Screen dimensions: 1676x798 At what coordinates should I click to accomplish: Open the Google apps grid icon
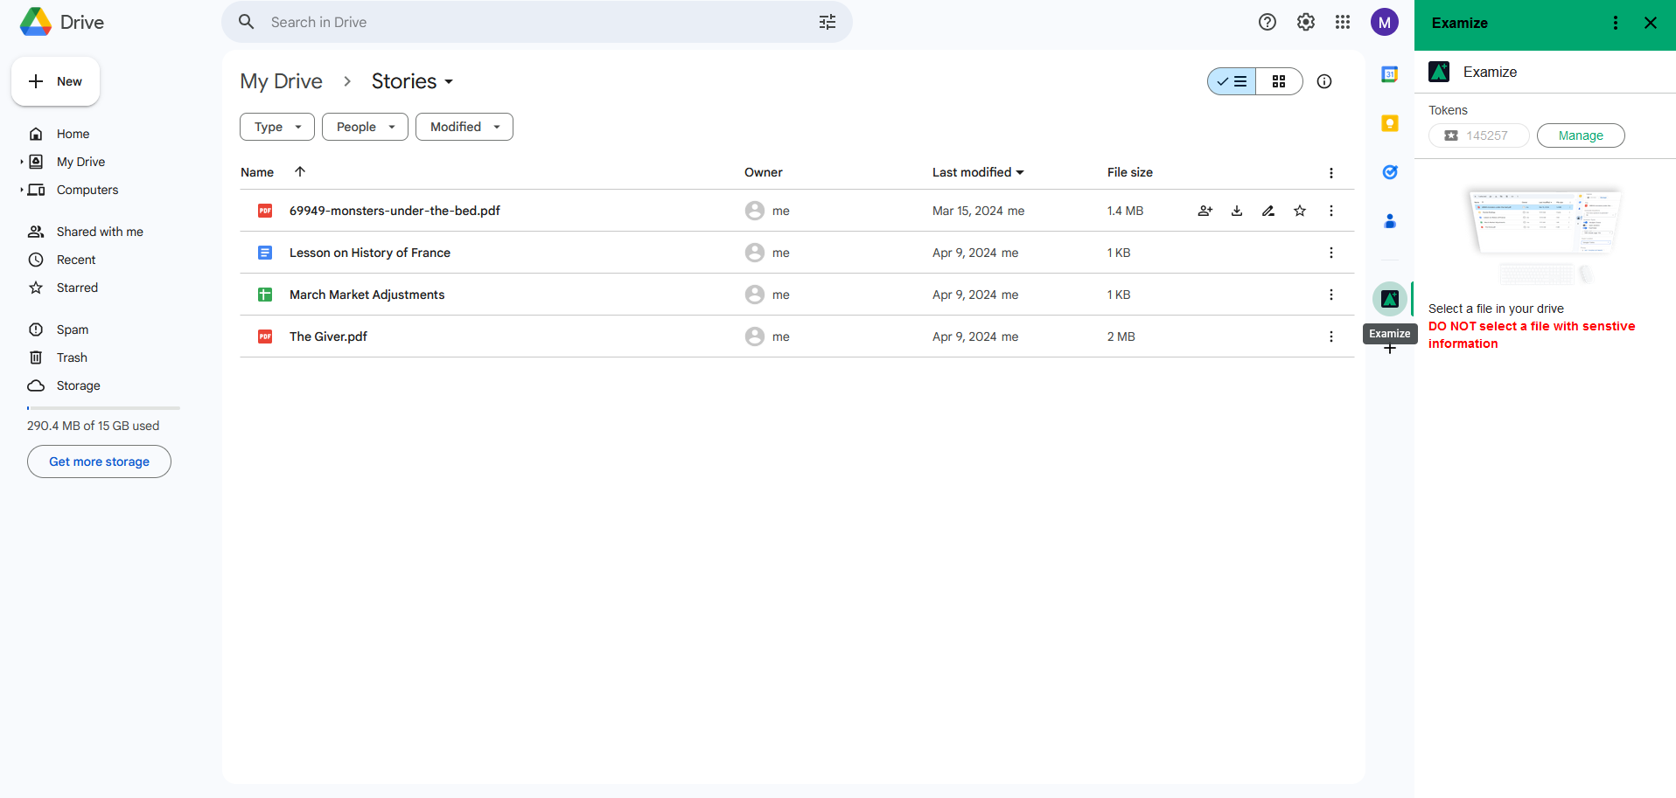[x=1343, y=22]
